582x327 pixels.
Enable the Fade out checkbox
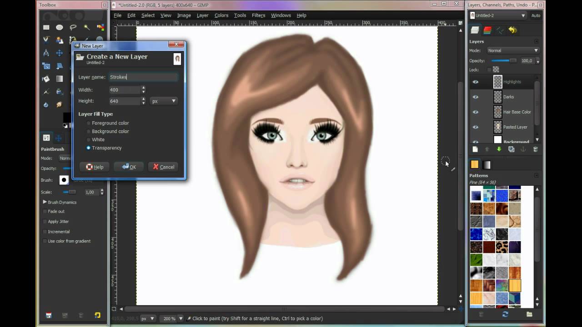point(45,211)
